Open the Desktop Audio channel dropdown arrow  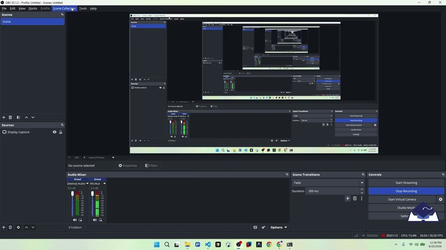coord(87,183)
